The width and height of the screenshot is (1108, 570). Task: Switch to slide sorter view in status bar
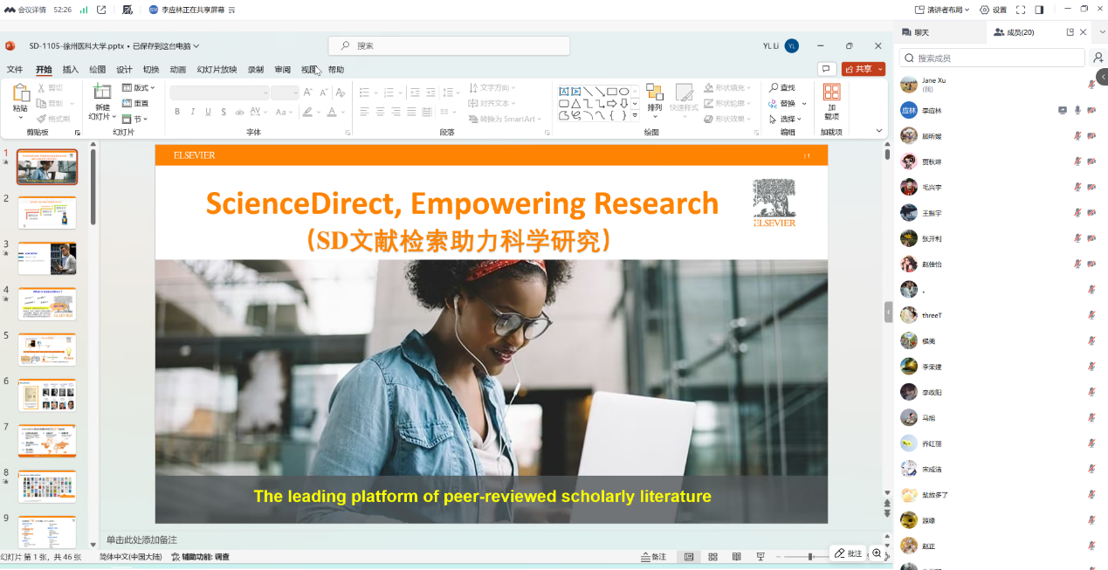pos(713,556)
